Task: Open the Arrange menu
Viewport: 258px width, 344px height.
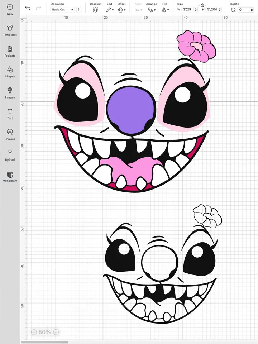Action: tap(151, 10)
